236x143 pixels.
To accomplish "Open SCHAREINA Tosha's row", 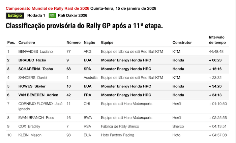I will point(35,69).
